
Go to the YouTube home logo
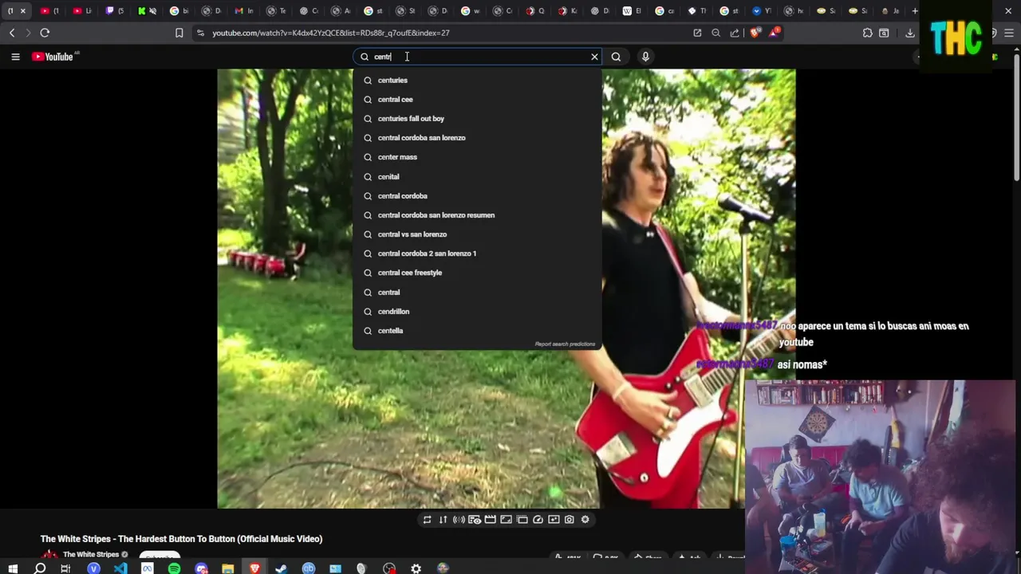tap(53, 57)
